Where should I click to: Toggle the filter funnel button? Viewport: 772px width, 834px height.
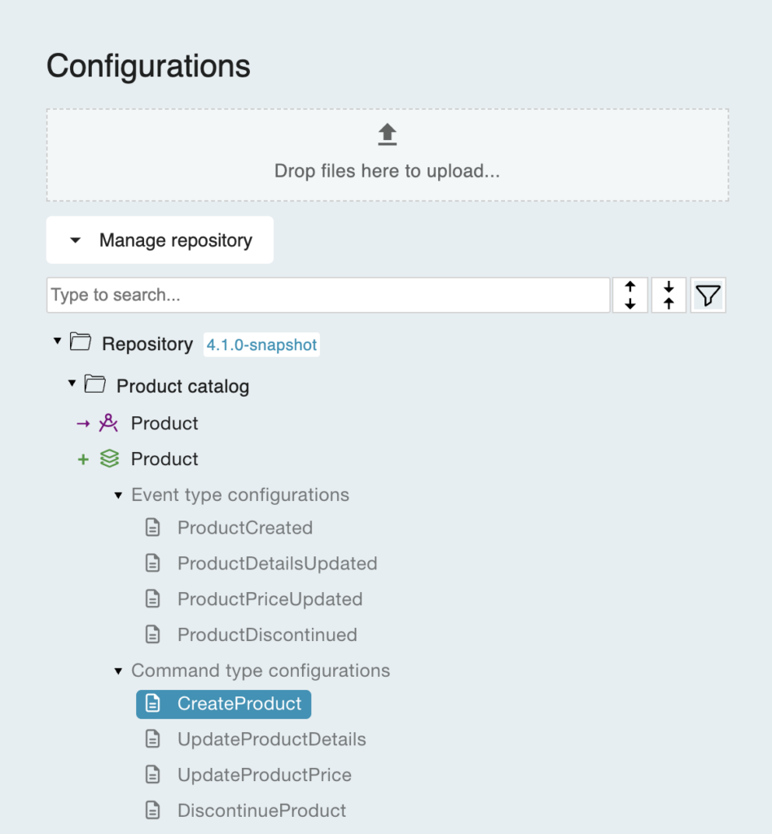tap(708, 295)
